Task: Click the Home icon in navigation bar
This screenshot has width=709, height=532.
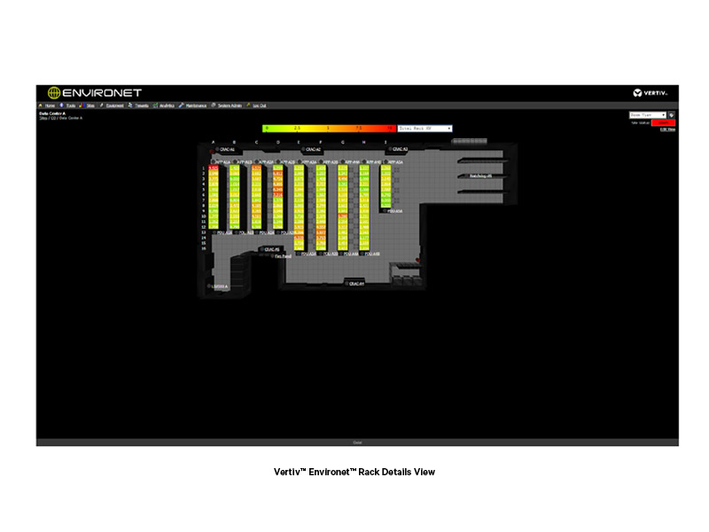Action: coord(41,106)
